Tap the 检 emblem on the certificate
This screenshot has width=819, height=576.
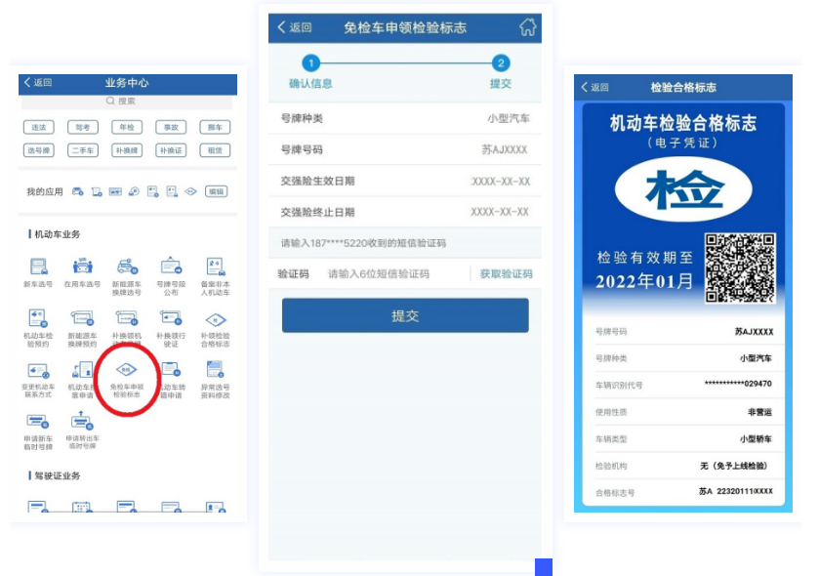pos(683,190)
